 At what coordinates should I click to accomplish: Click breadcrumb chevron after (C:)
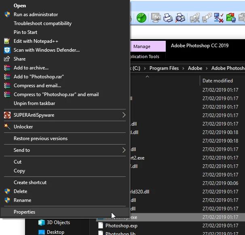[145, 68]
